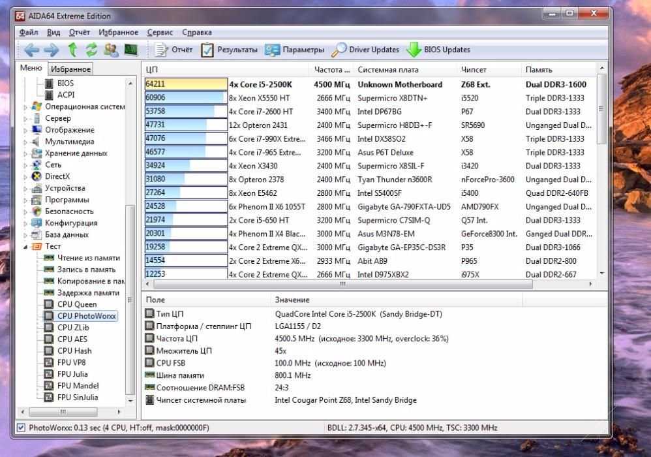Click the results list vertical scrollbar thumb
The image size is (651, 457).
pos(602,109)
